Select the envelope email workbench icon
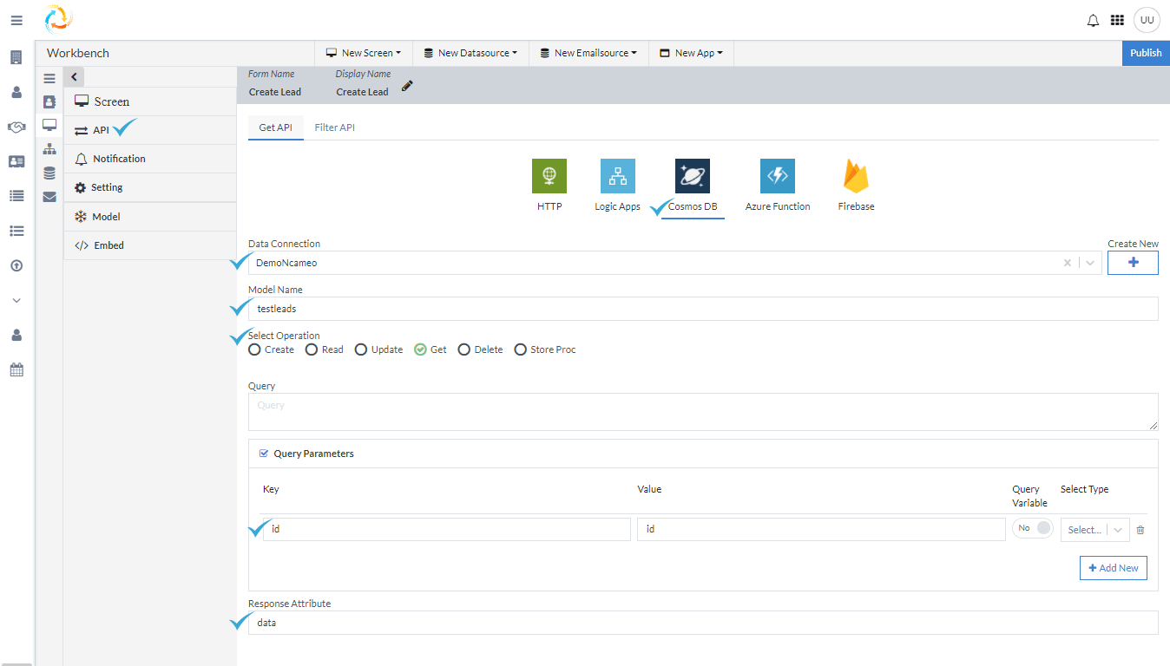The height and width of the screenshot is (666, 1170). [49, 197]
